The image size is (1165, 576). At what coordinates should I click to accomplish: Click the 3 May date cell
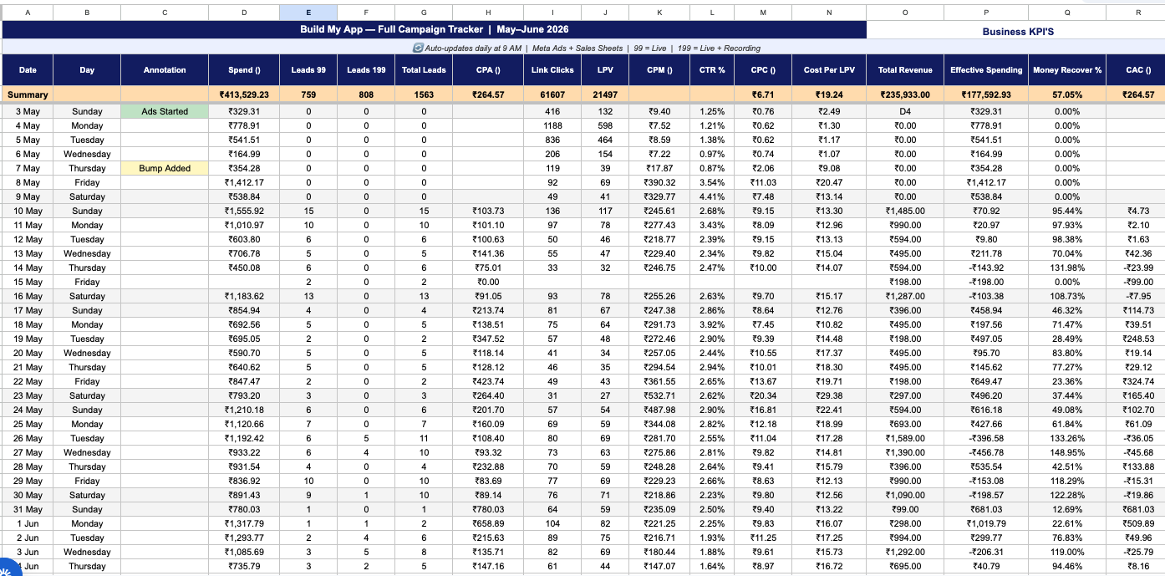28,111
